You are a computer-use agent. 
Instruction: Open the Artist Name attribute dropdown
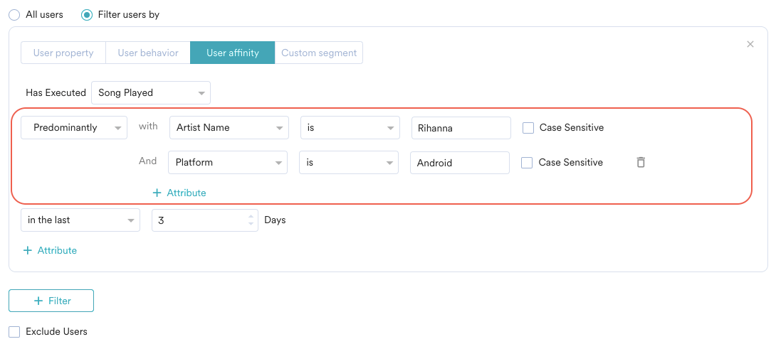[229, 128]
